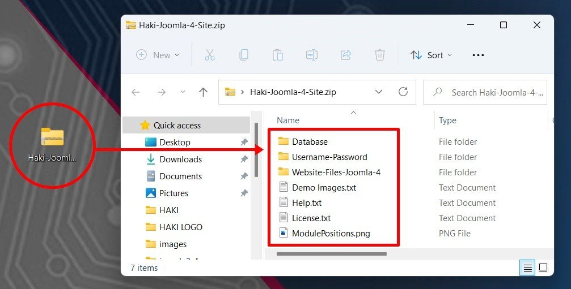Switch to large icons view layout
The height and width of the screenshot is (289, 571).
click(x=543, y=268)
